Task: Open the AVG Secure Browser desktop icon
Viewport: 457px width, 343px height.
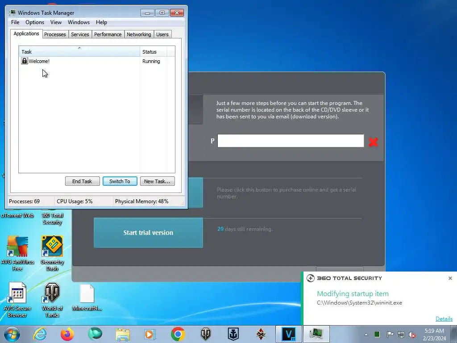Action: 17,300
